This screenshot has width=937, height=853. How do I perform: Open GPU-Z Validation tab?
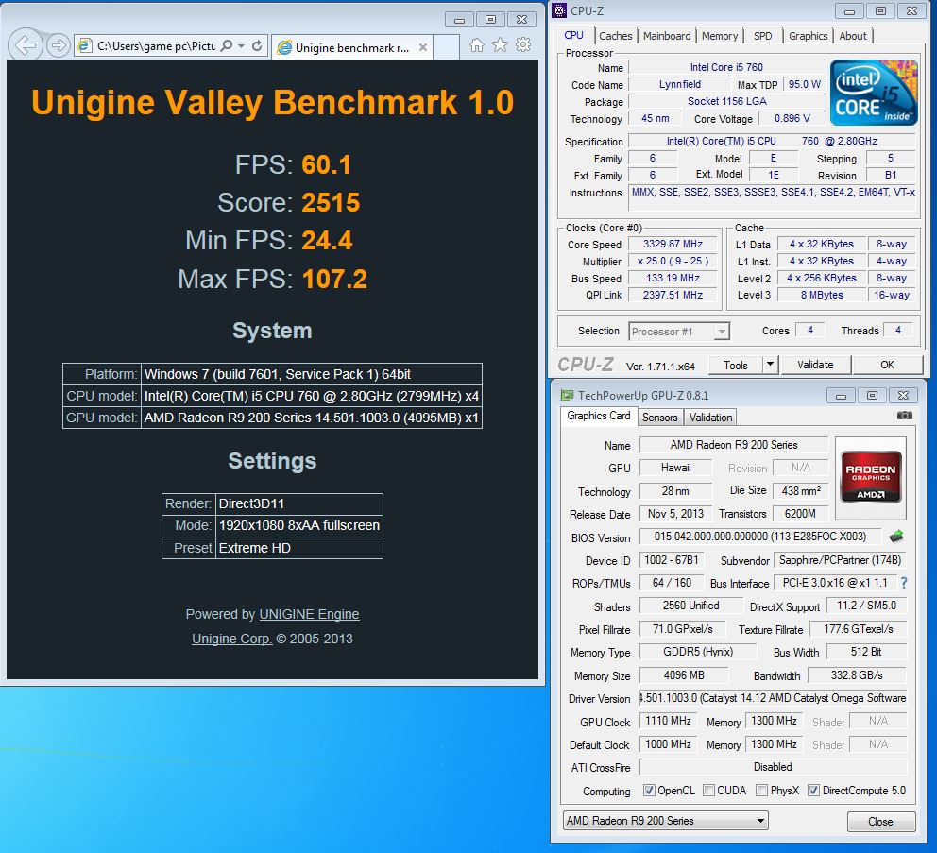click(710, 418)
